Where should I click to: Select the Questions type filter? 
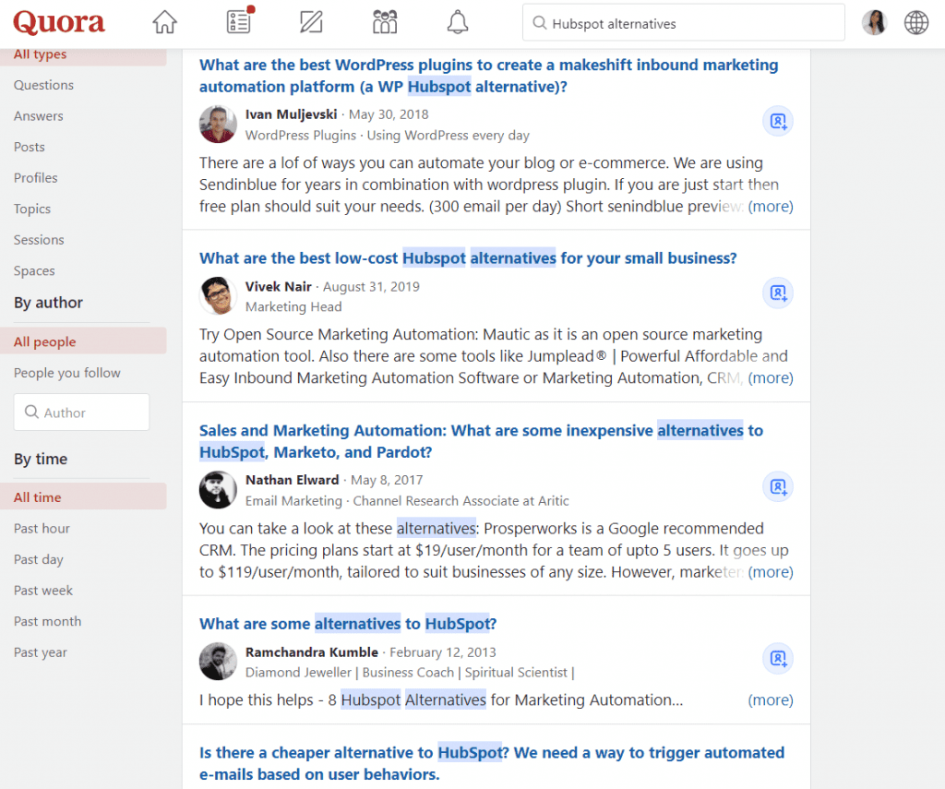(x=43, y=85)
